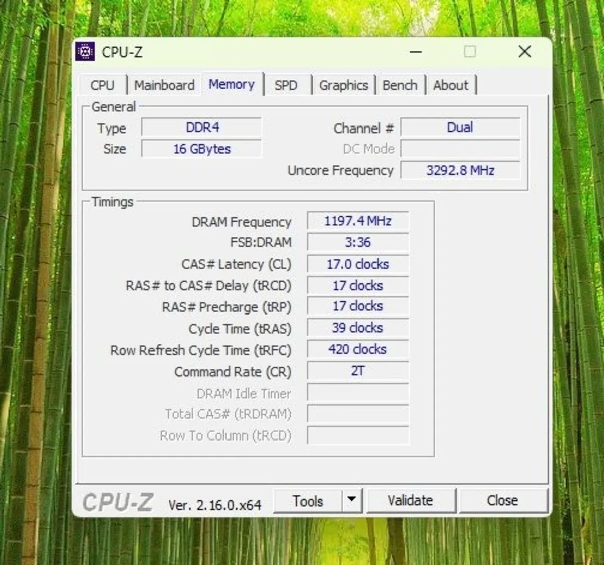This screenshot has height=565, width=604.
Task: Click the 1197.4 MHz DRAM frequency value
Action: (358, 221)
